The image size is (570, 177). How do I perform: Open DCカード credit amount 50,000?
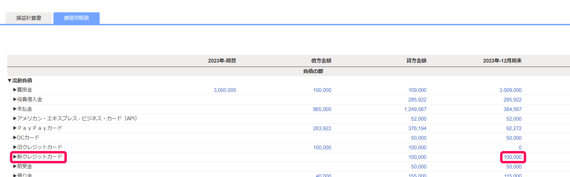tap(419, 138)
